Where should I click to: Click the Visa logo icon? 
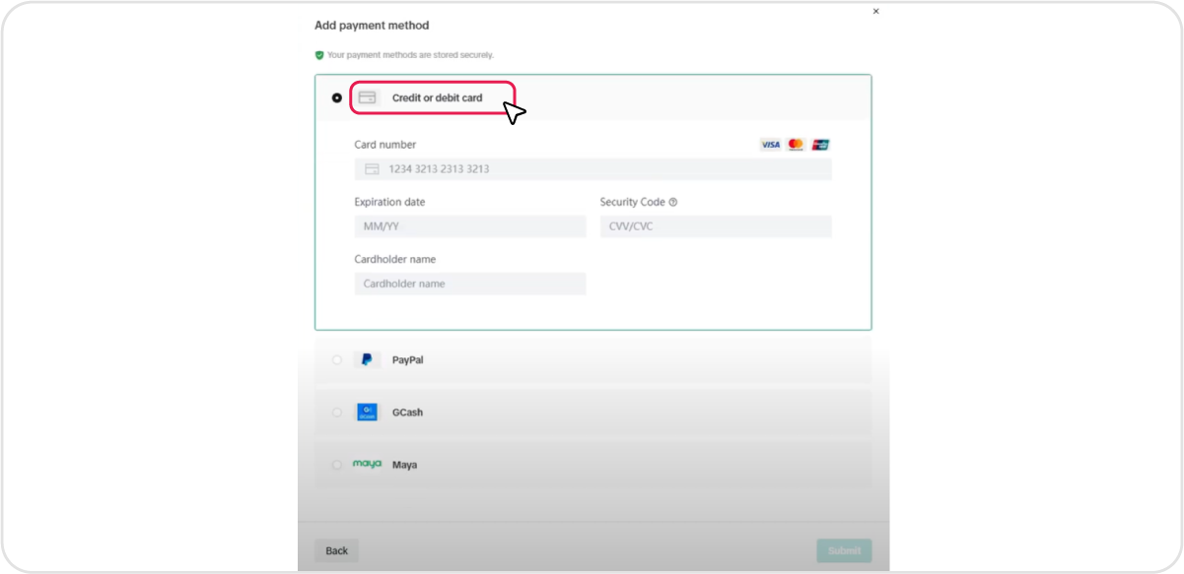770,145
